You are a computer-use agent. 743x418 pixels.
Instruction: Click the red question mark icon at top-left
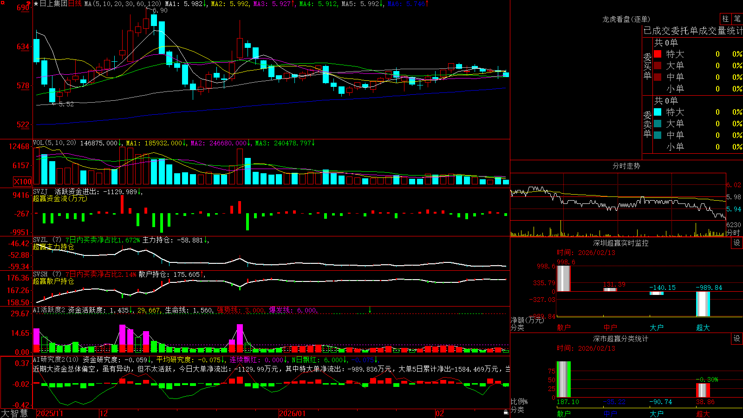(29, 4)
